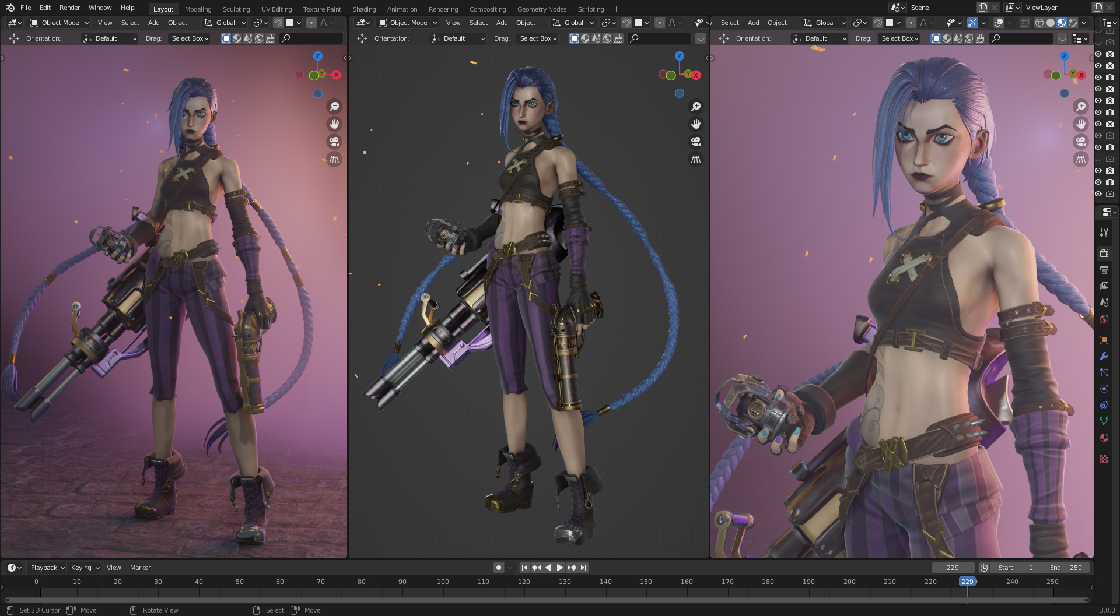
Task: Toggle proportional editing in the left viewport header
Action: pos(311,23)
